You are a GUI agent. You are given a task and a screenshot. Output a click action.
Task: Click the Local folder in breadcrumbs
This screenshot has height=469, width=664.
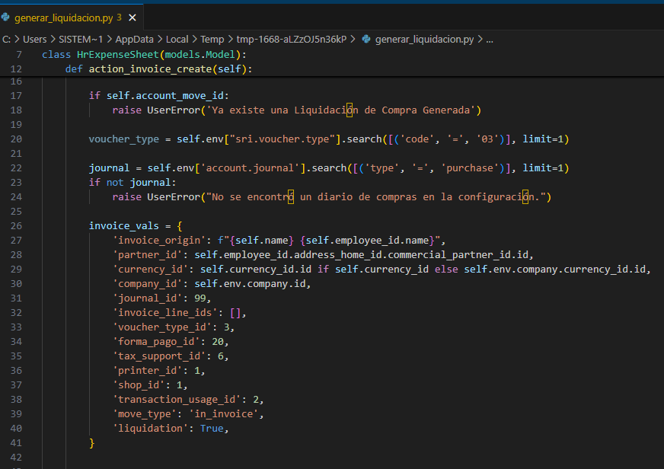177,39
